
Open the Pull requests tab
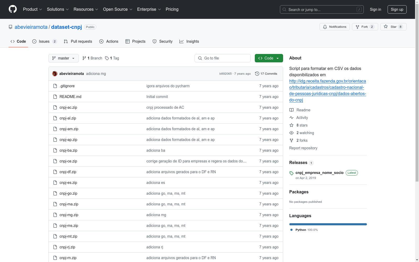(78, 41)
